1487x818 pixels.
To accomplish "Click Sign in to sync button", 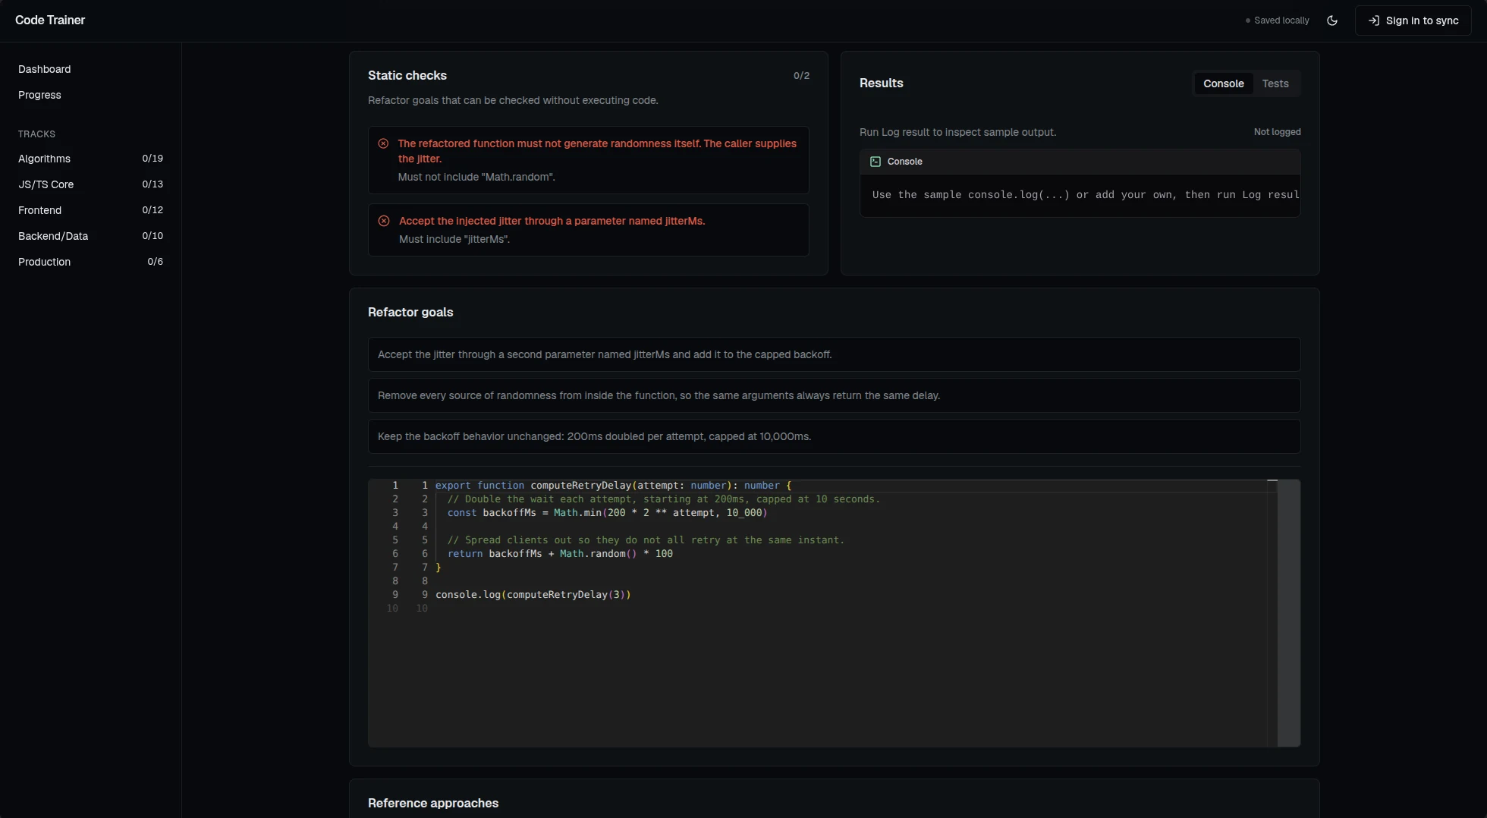I will 1413,20.
